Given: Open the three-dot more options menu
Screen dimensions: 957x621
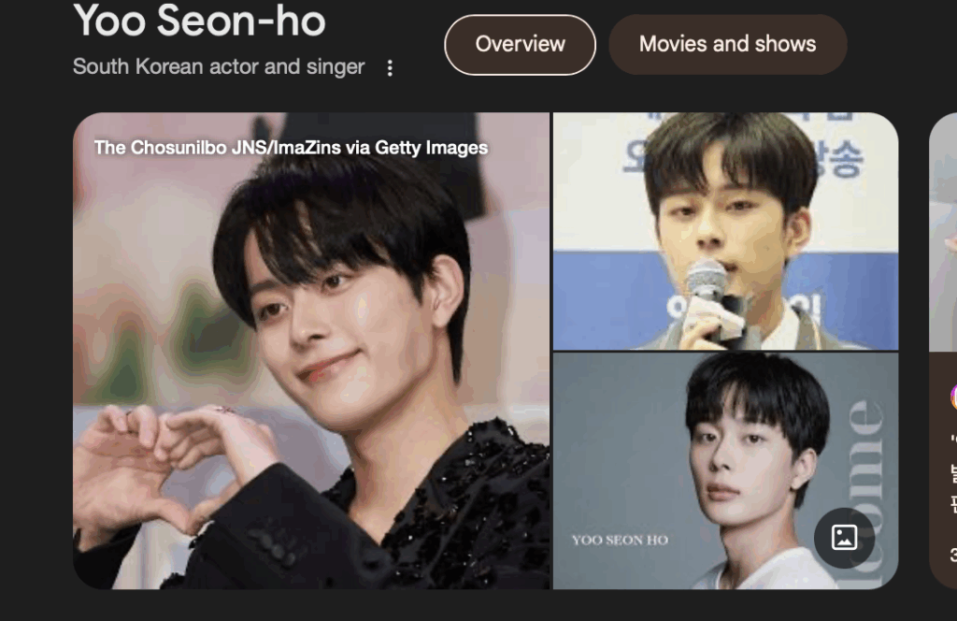Looking at the screenshot, I should tap(390, 67).
